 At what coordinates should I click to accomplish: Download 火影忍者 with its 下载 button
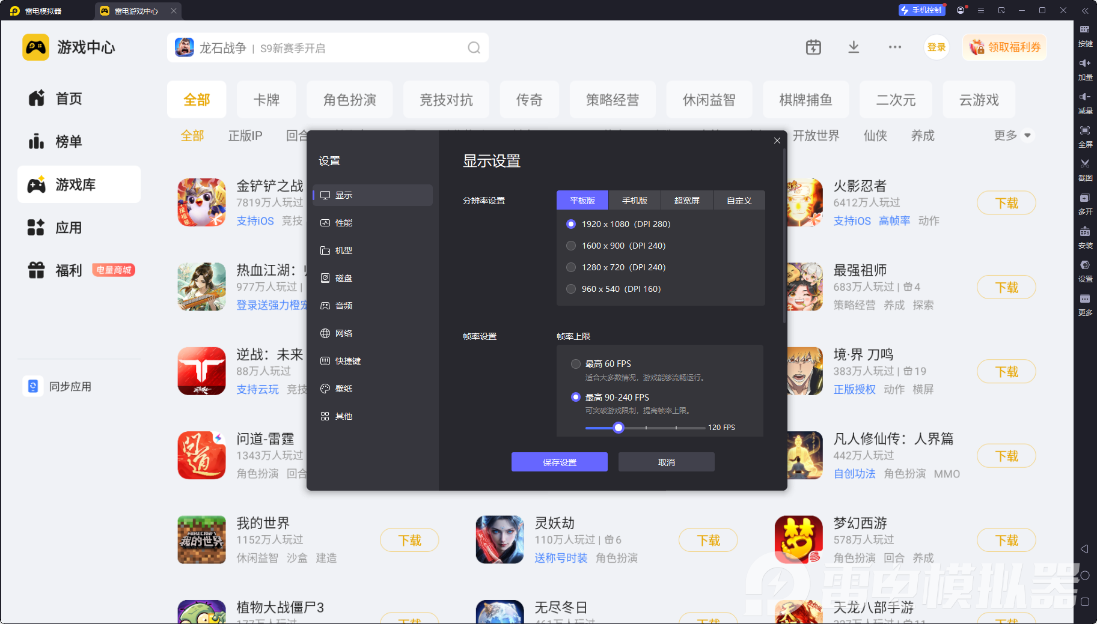tap(1007, 203)
